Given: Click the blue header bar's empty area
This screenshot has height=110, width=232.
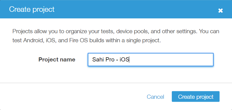Looking at the screenshot, I should point(133,9).
